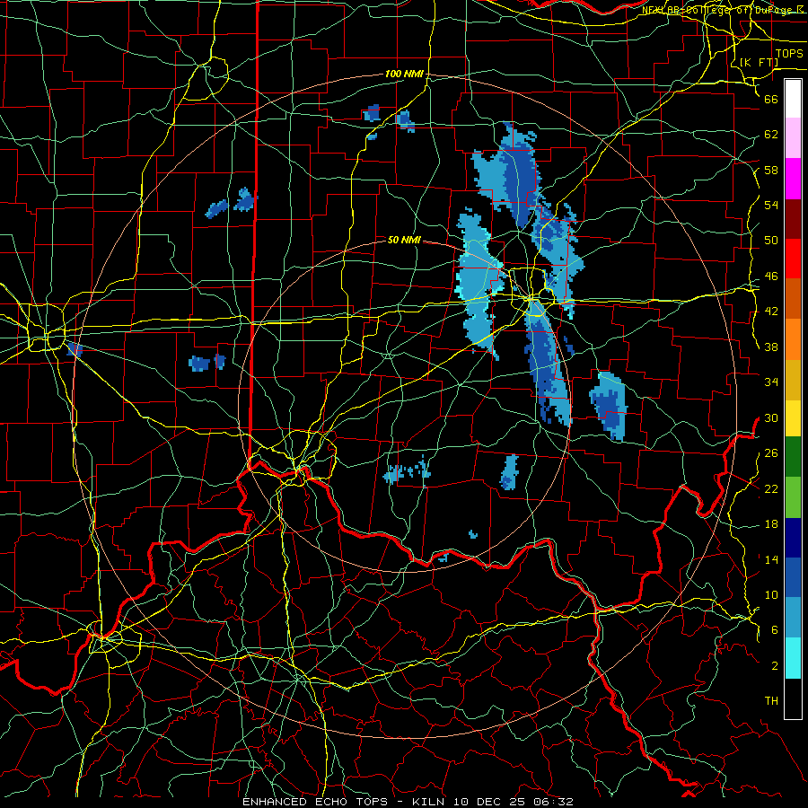Screen dimensions: 808x808
Task: Pick the yellow legend band above 30
Action: 793,418
